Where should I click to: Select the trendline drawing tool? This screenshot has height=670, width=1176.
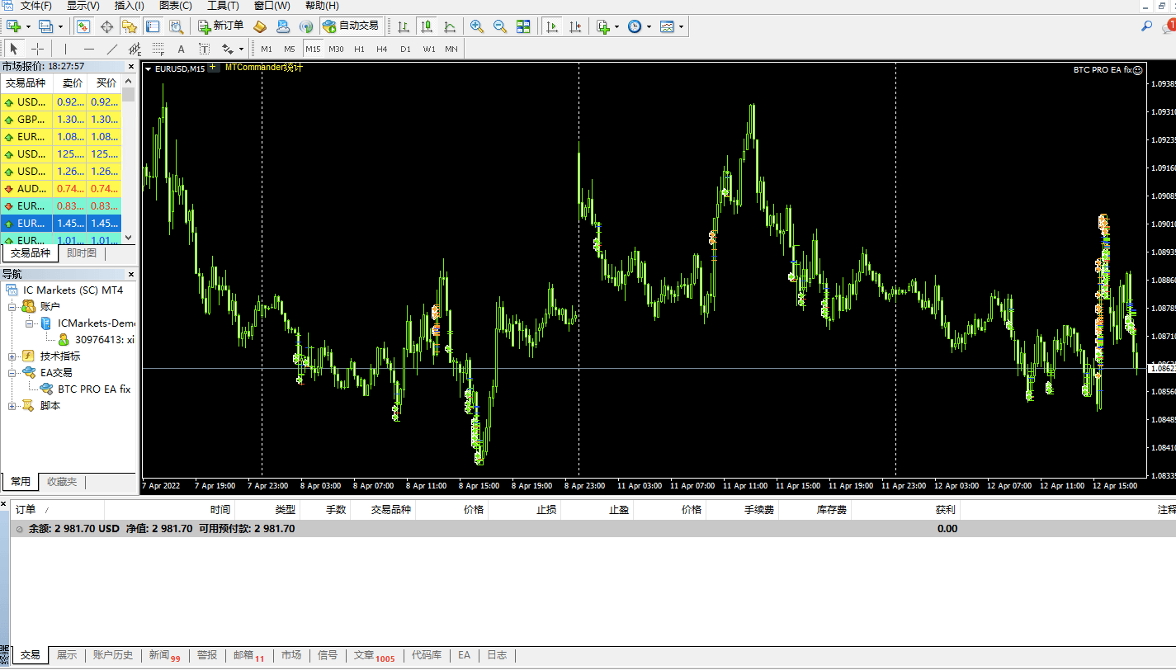(112, 49)
